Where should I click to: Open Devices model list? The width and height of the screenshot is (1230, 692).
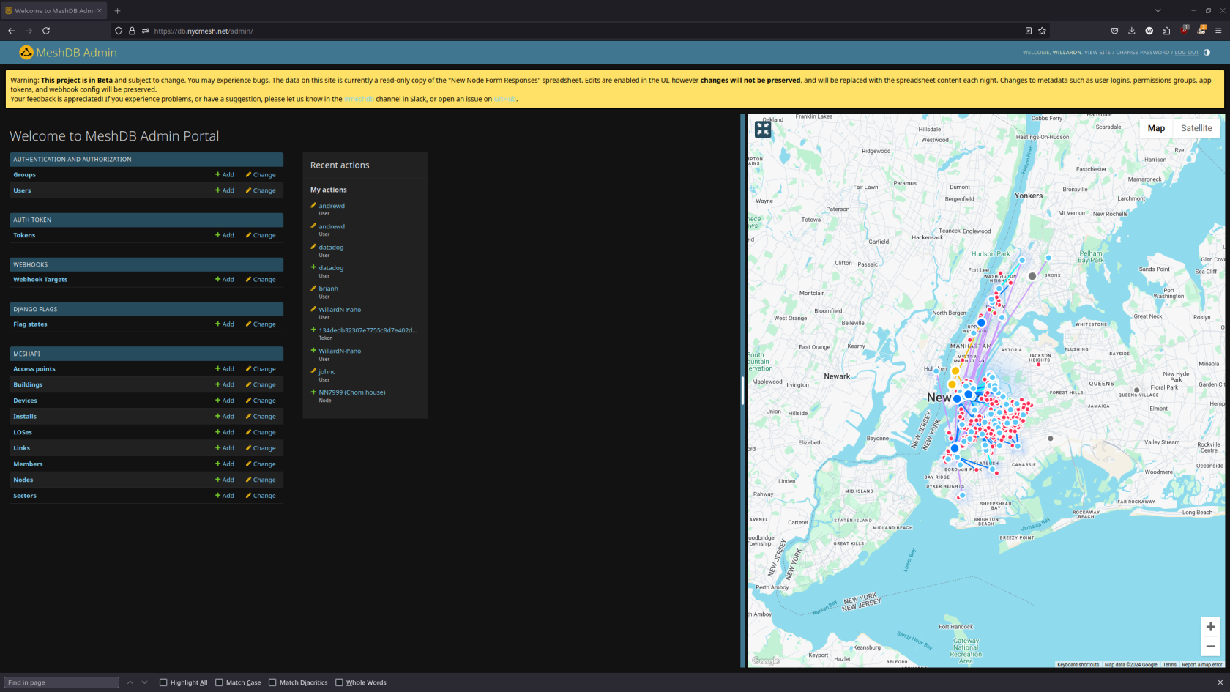[x=25, y=401]
